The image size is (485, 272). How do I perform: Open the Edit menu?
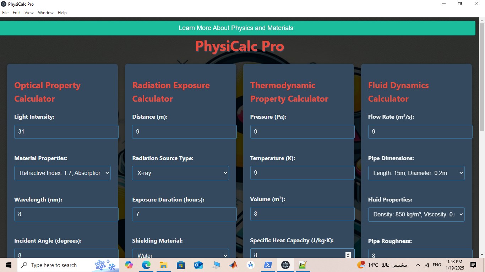point(16,13)
